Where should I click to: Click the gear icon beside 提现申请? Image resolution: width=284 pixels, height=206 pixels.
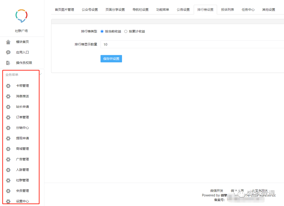tap(8, 138)
